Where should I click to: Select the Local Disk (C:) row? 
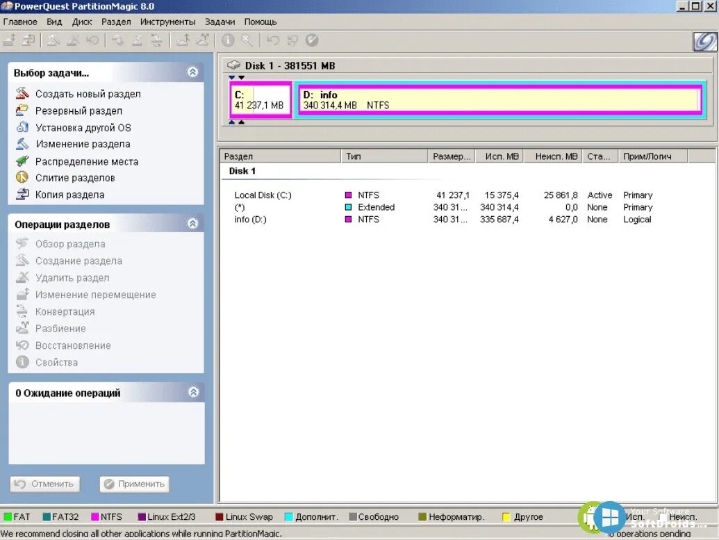click(x=466, y=195)
